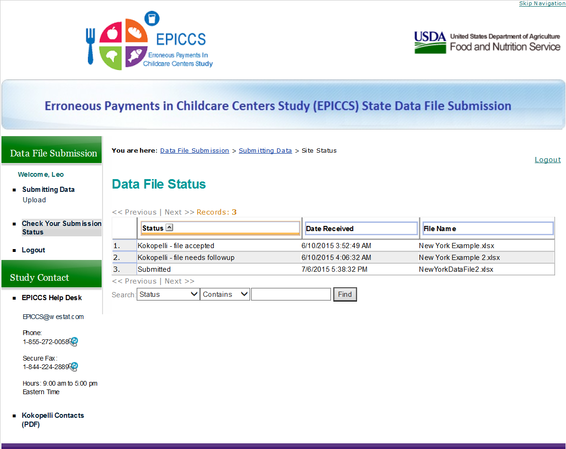The image size is (566, 449).
Task: Toggle sort arrow in Status column header
Action: 169,227
